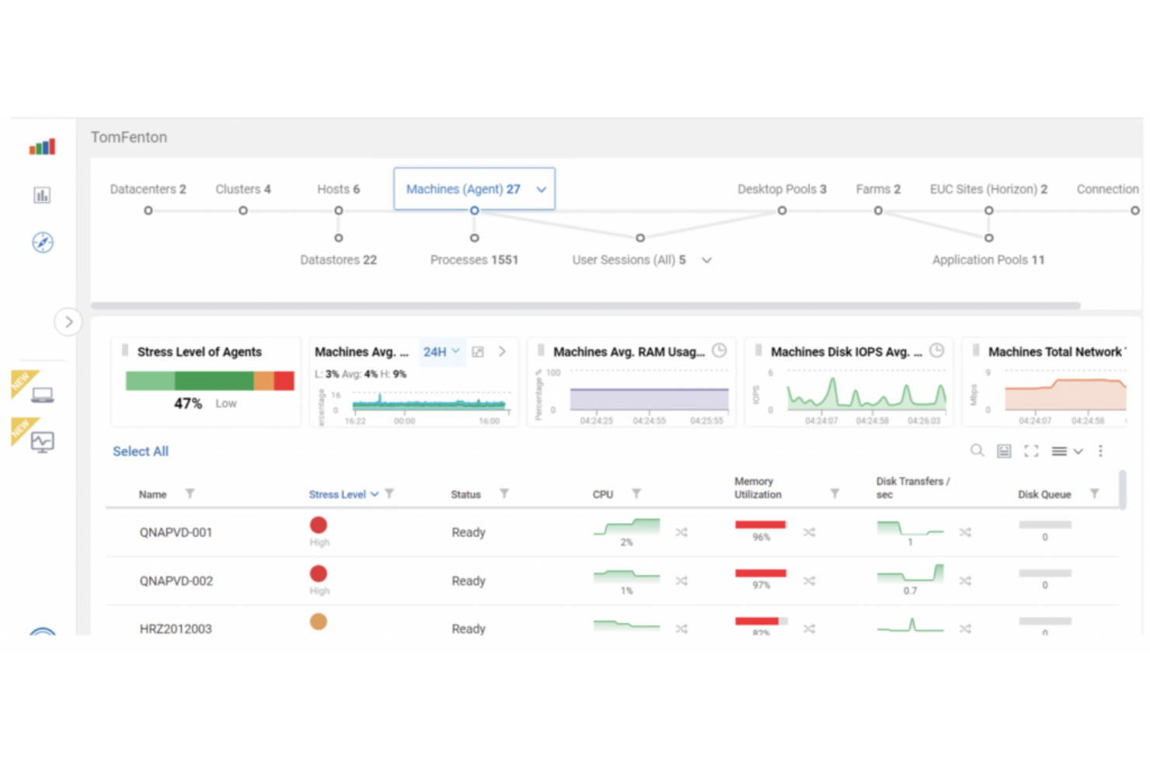Select the compass icon in the left sidebar
1150x767 pixels.
coord(43,242)
